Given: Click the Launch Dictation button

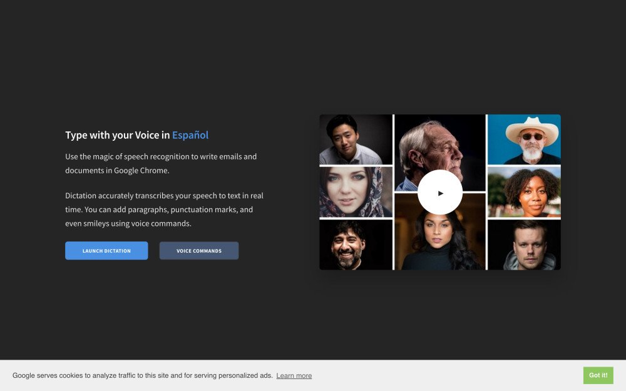Looking at the screenshot, I should point(106,251).
